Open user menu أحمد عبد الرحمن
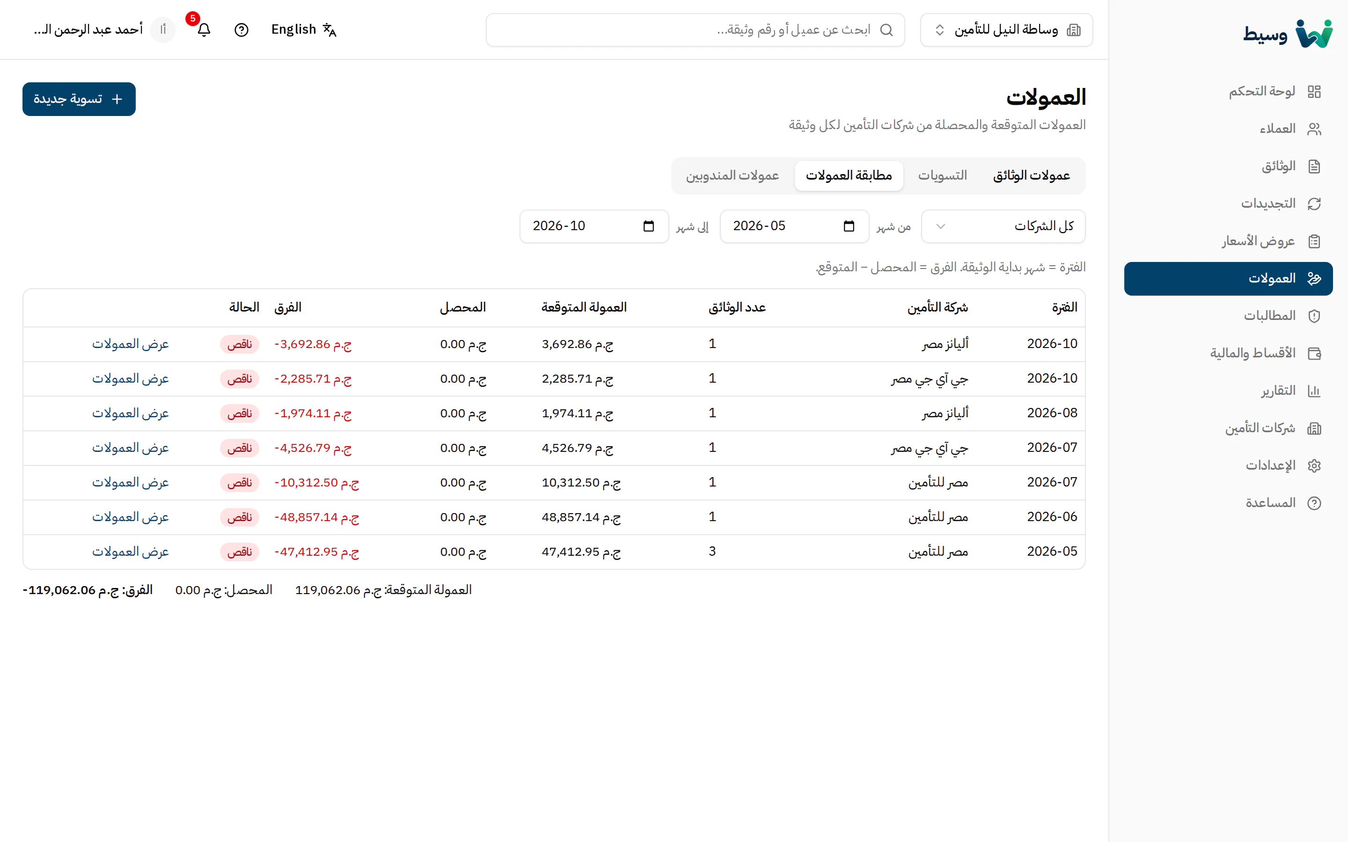The image size is (1348, 842). [105, 29]
